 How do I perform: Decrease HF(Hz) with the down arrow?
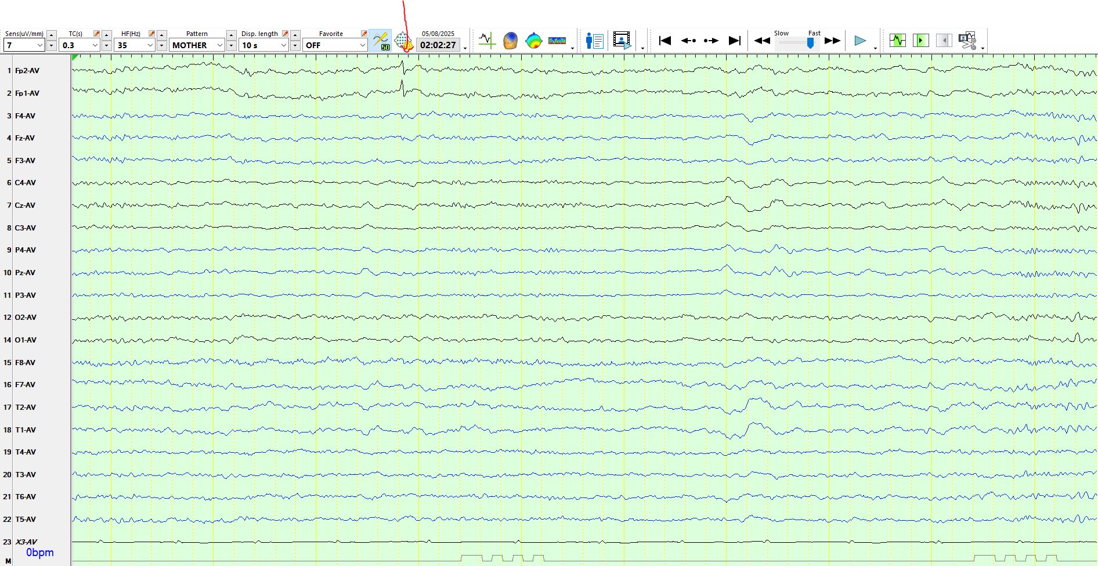point(162,45)
